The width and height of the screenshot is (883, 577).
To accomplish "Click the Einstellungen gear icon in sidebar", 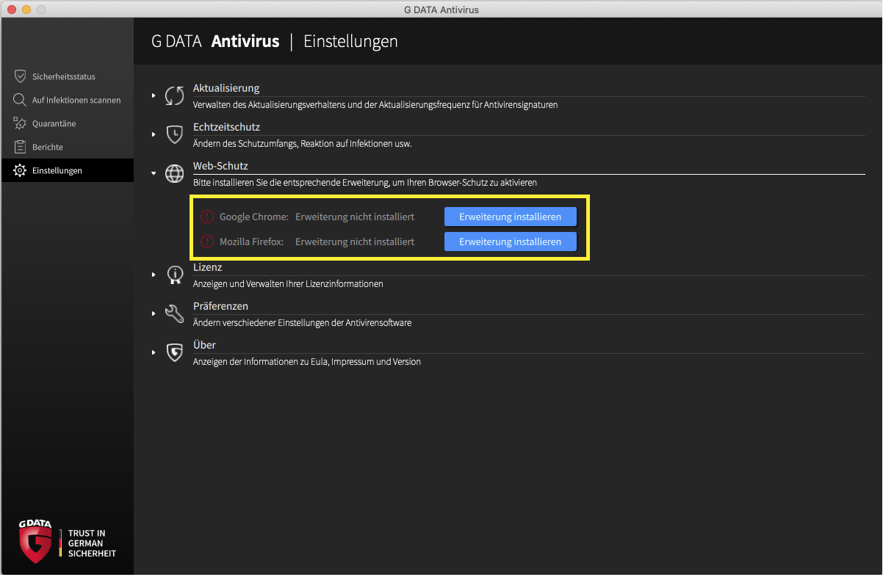I will tap(20, 170).
